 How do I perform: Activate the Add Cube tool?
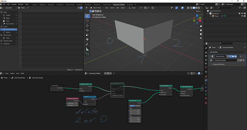pos(87,54)
